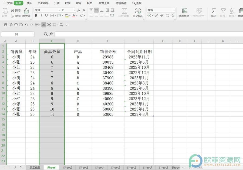The height and width of the screenshot is (170, 243).
Task: Switch to the 视图 ribbon tab
Action: coord(89,3)
